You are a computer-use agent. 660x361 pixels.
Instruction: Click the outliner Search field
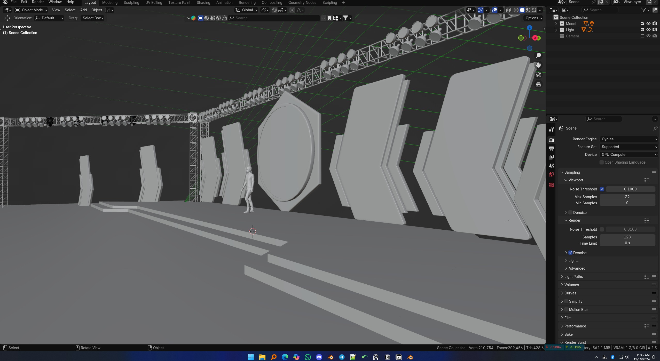[x=600, y=10]
